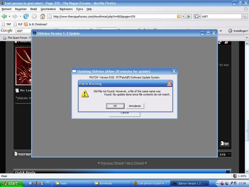Image resolution: width=249 pixels, height=187 pixels.
Task: Click Annuleren in the Patch Warning dialog
Action: [x=135, y=106]
